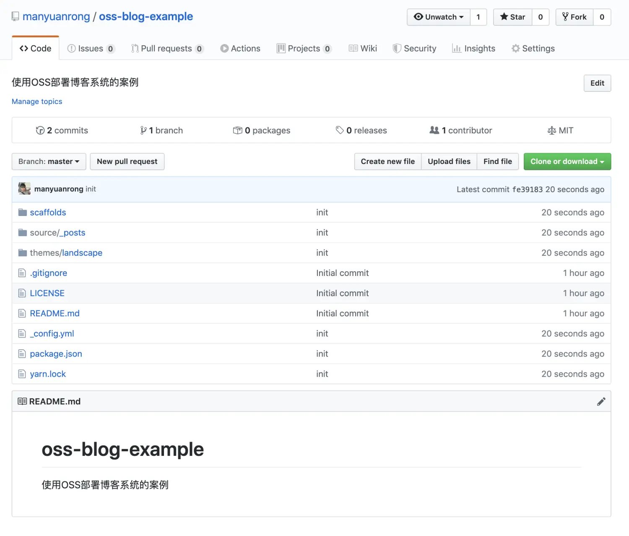Open the manyuanrong owner link in title
Viewport: 629px width, 536px height.
[x=56, y=16]
